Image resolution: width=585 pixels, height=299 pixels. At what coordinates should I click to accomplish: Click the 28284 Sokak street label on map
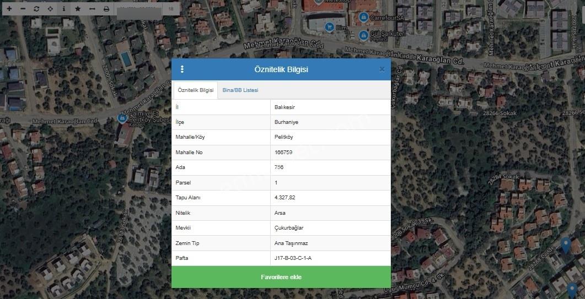(503, 178)
